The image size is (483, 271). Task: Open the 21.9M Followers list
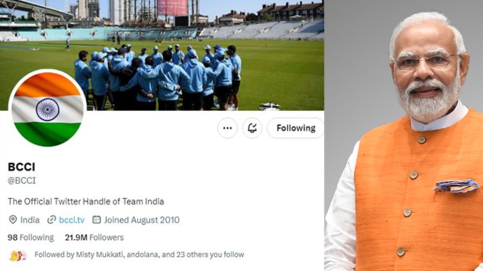(x=94, y=238)
